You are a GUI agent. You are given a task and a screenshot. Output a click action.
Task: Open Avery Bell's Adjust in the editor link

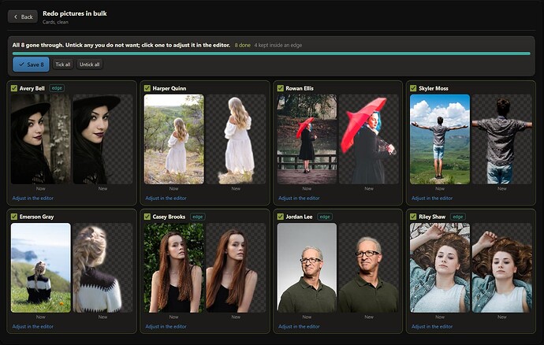pos(33,198)
